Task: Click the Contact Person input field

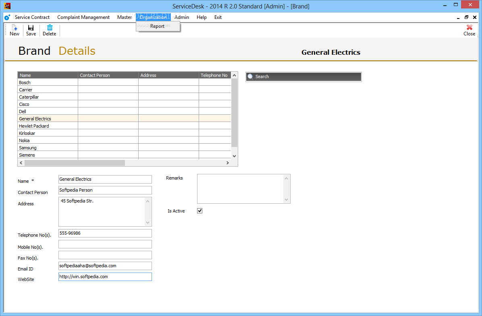Action: 105,190
